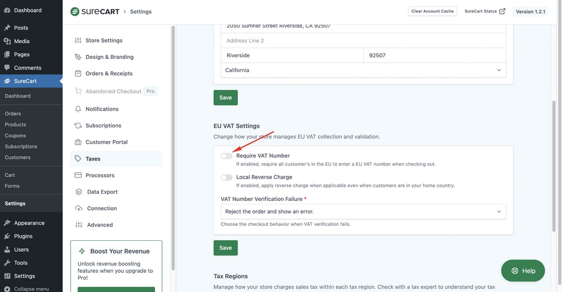Click the Pages icon in admin menu
Screen dimensions: 562x292
(x=7, y=54)
